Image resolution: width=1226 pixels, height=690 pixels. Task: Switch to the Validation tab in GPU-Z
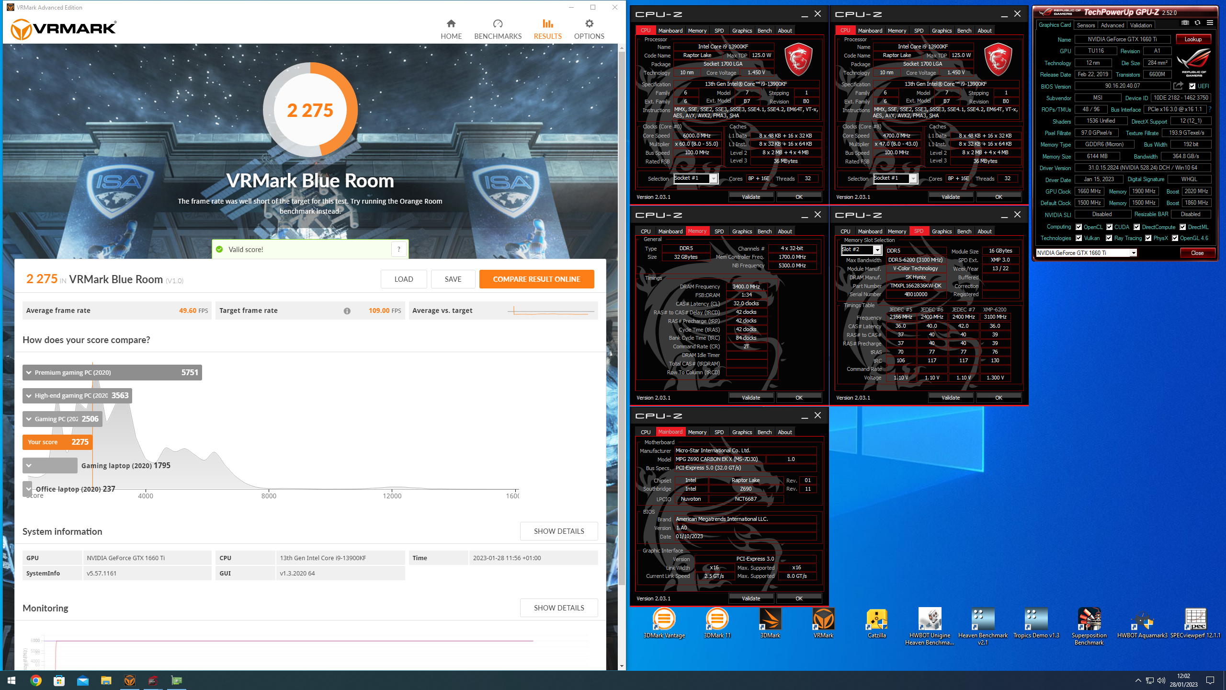(x=1141, y=25)
